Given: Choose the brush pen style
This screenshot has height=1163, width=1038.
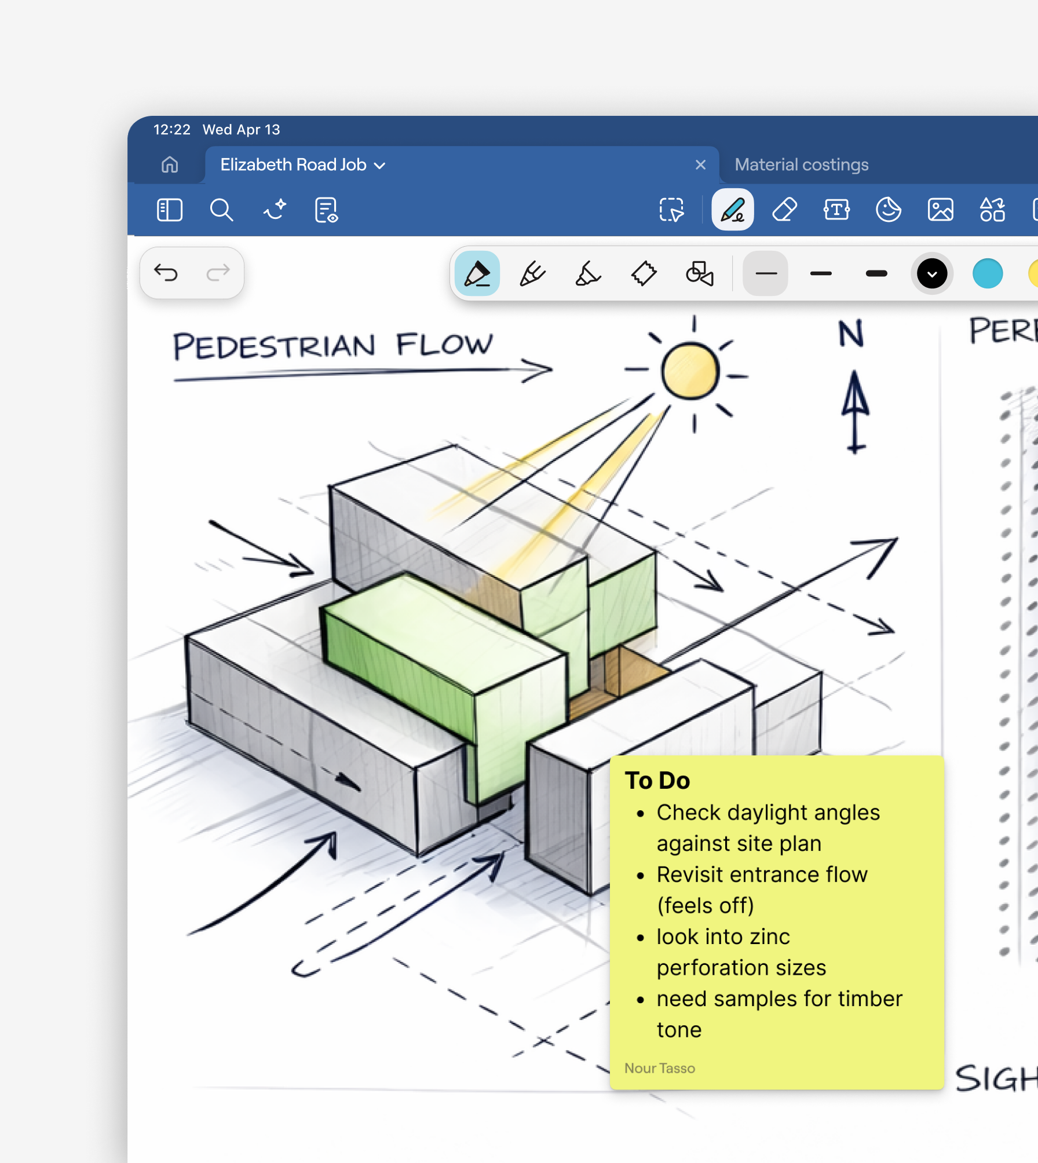Looking at the screenshot, I should (x=533, y=273).
